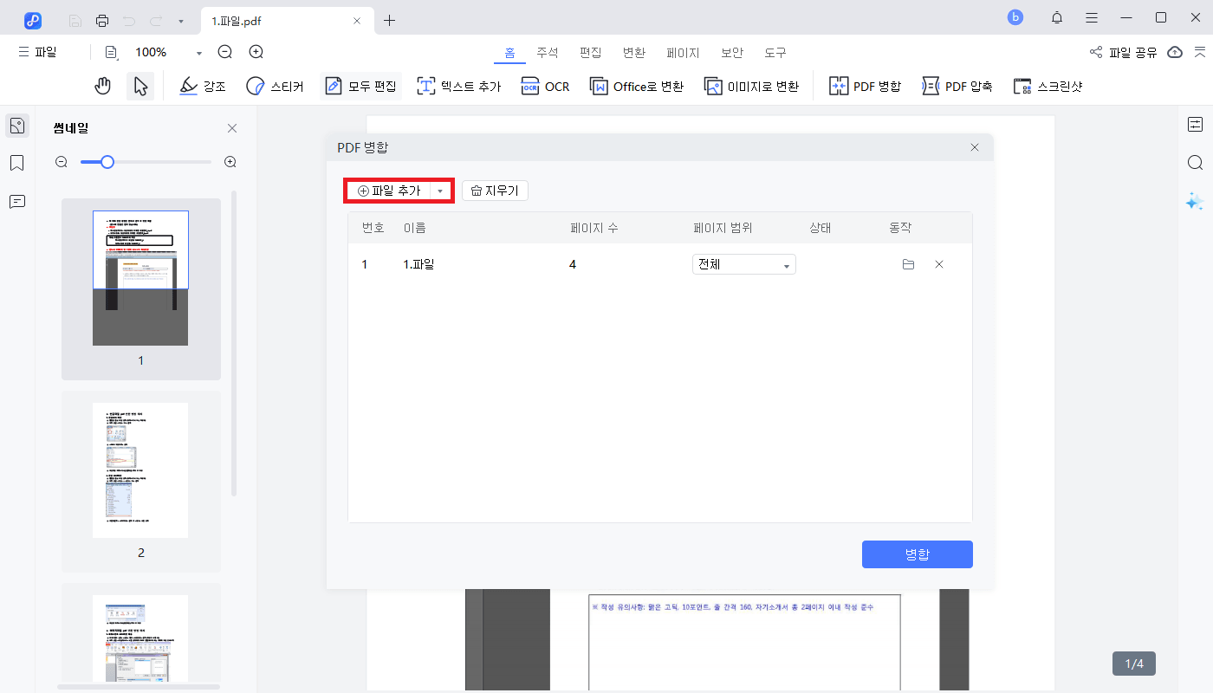Click the thumbnail size slider handle
This screenshot has width=1213, height=693.
[x=107, y=162]
